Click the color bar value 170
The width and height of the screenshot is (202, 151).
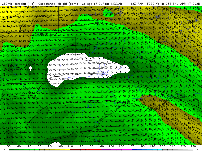tap(132, 146)
